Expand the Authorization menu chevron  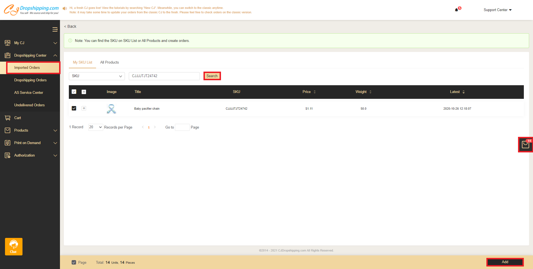point(55,155)
